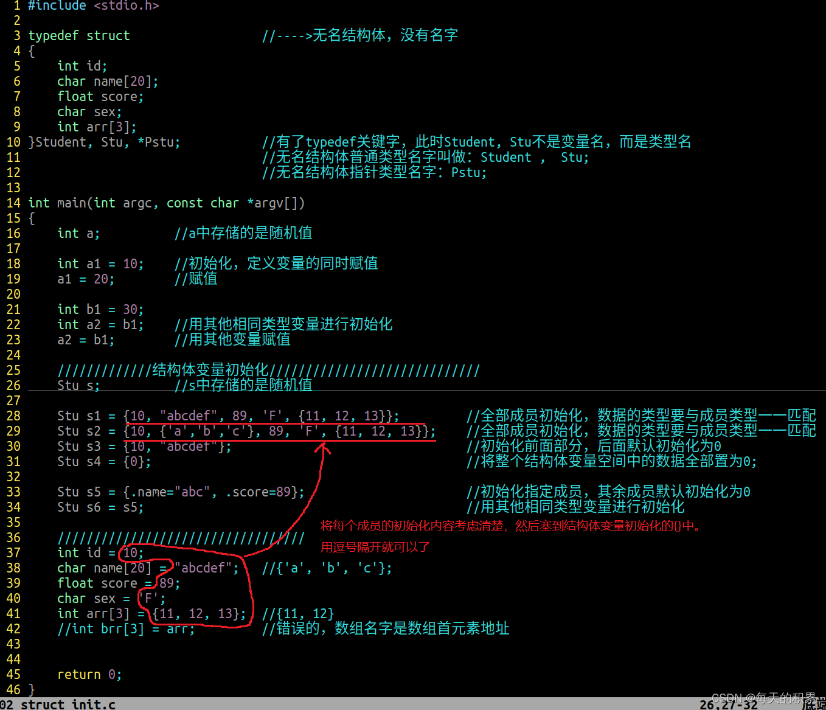Click 'return 0;' statement
Screen dimensions: 826x710
click(89, 675)
